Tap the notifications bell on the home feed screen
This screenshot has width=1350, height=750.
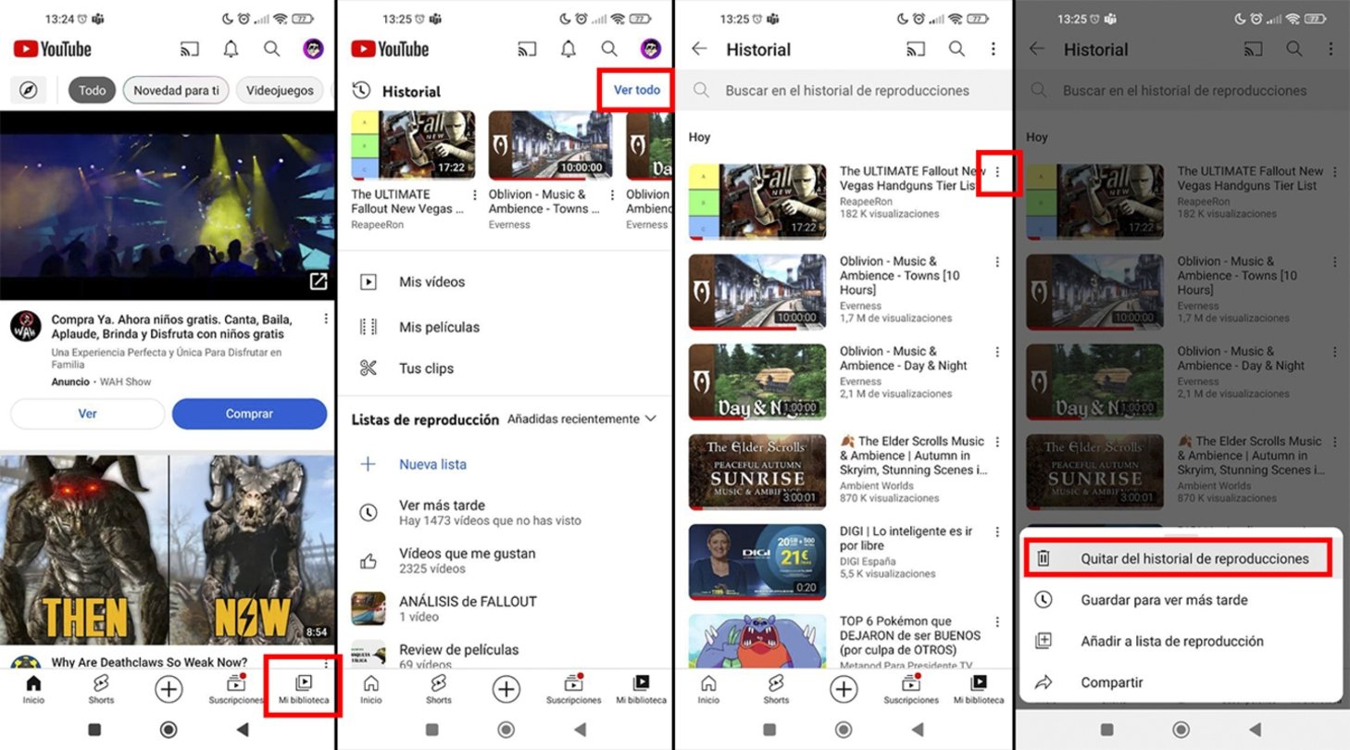point(231,49)
